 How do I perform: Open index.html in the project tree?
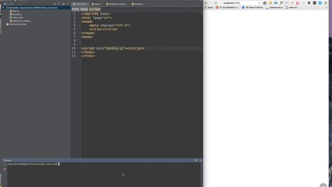click(17, 18)
